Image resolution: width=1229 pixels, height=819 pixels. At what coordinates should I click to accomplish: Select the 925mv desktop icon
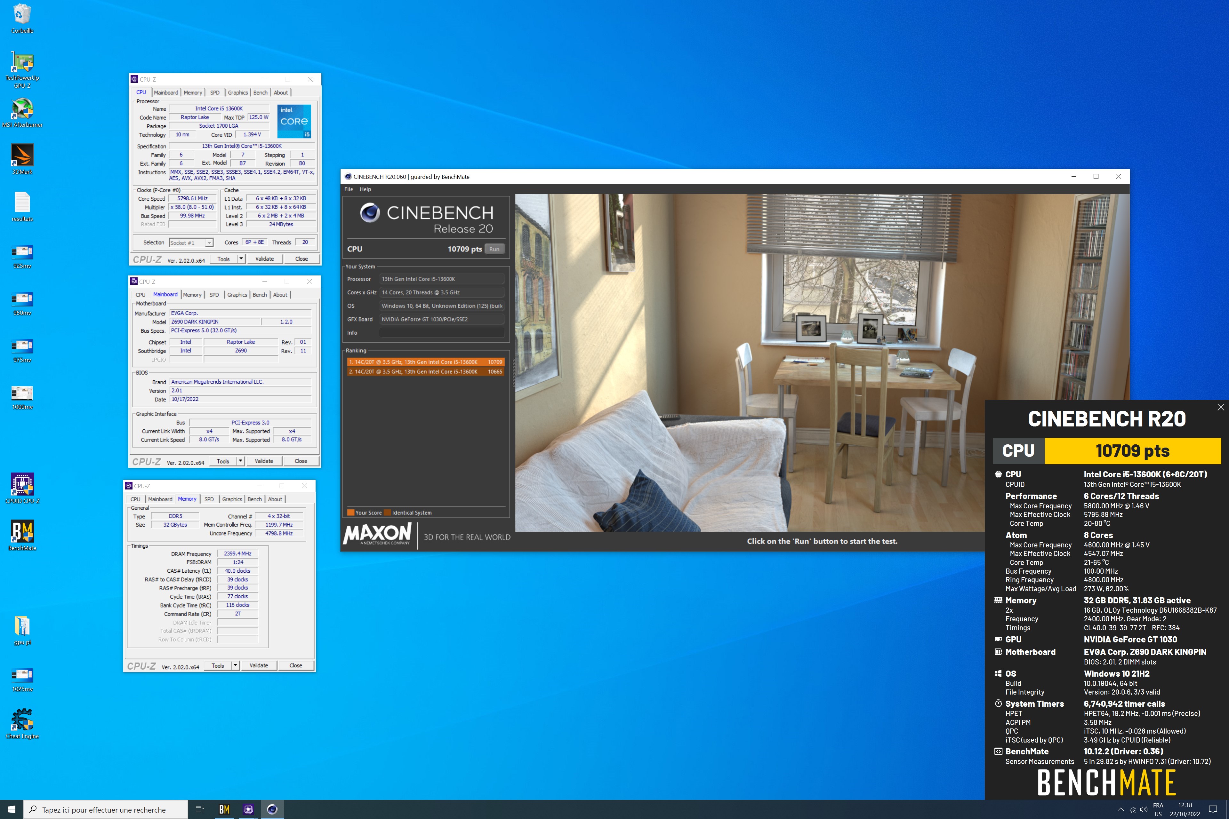tap(22, 256)
